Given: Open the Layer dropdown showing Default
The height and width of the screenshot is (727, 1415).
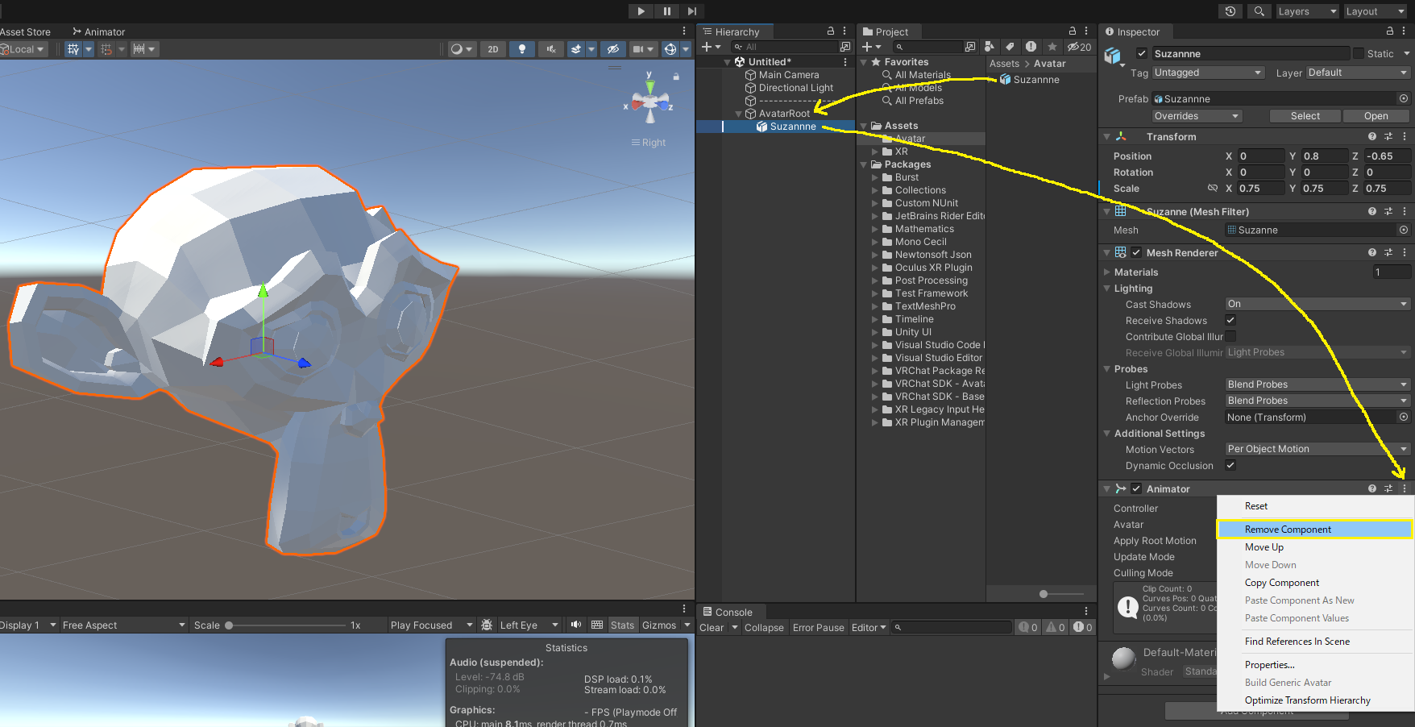Looking at the screenshot, I should [1358, 73].
